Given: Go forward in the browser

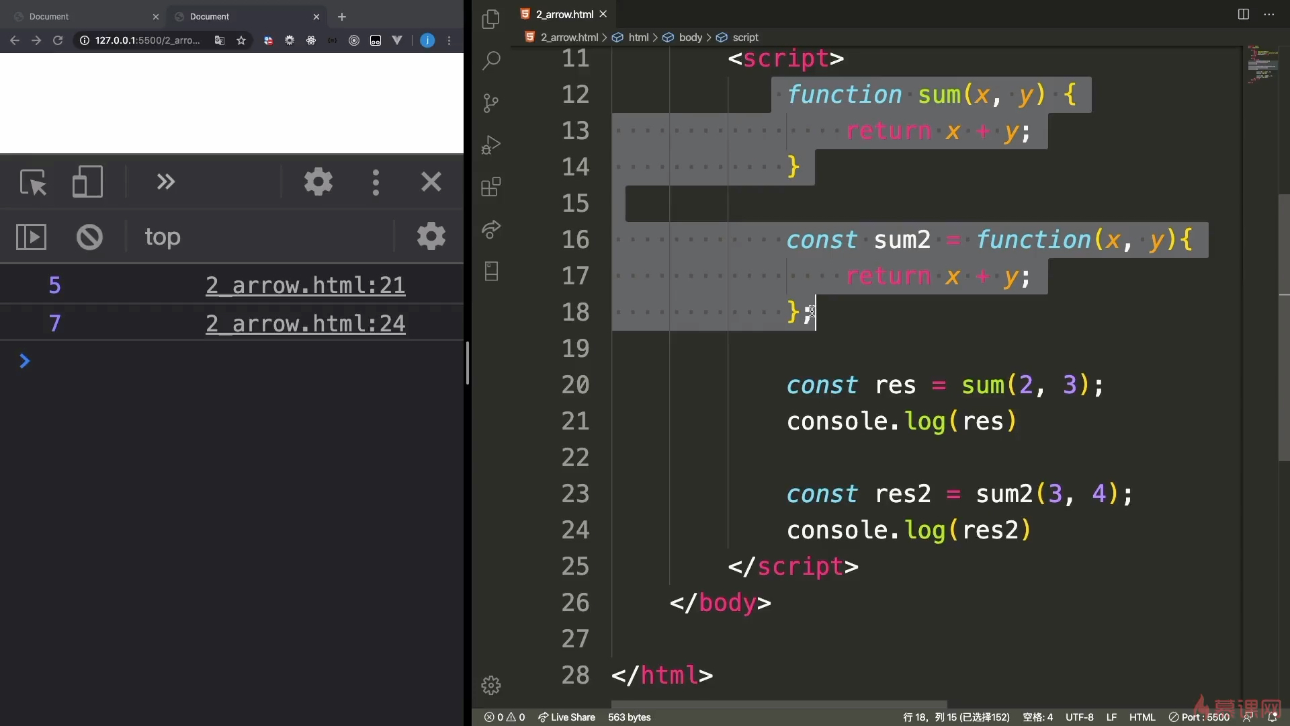Looking at the screenshot, I should click(36, 40).
